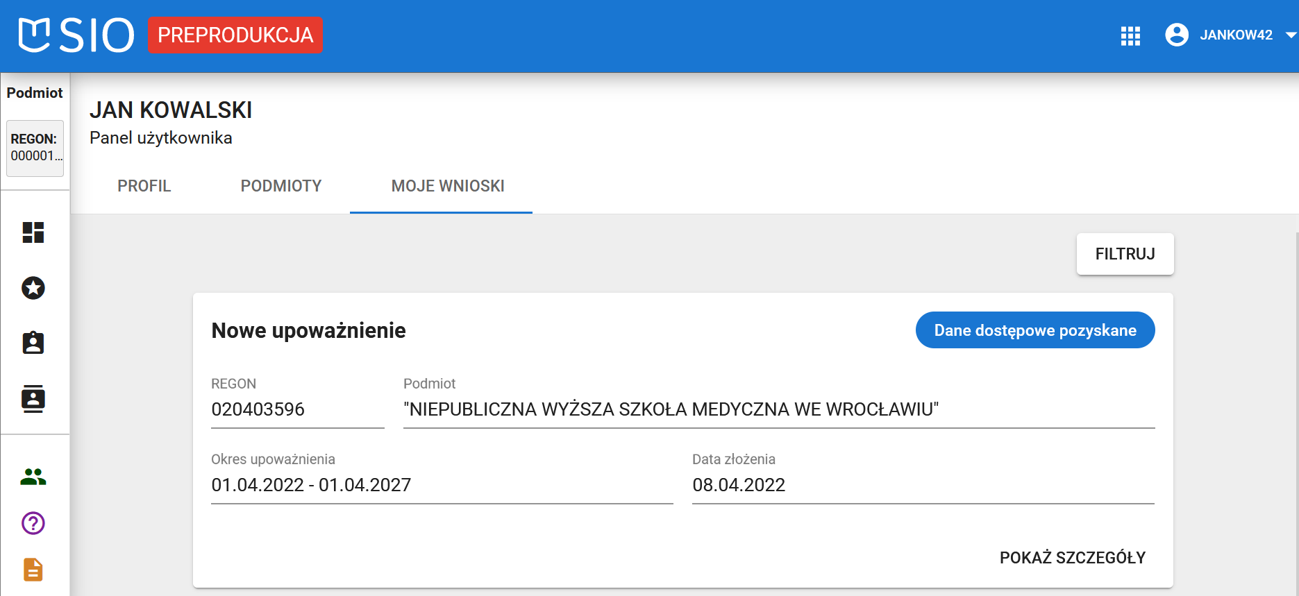The image size is (1299, 596).
Task: Open the dashboard icon in sidebar
Action: pyautogui.click(x=33, y=232)
